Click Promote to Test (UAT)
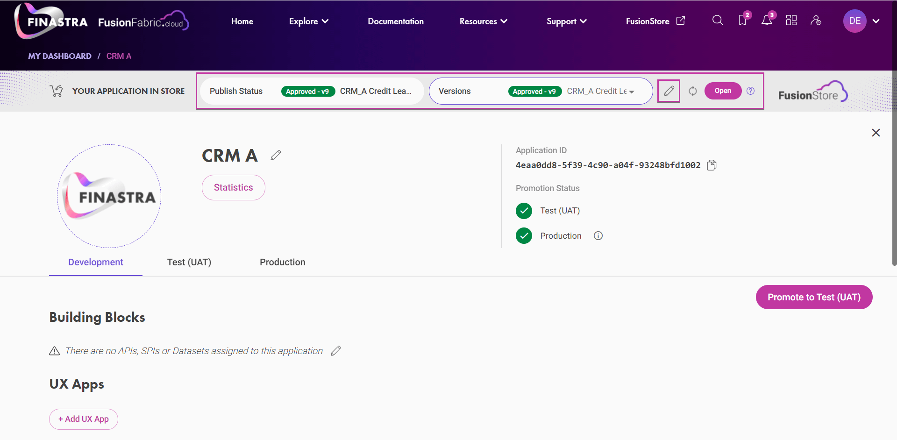Screen dimensions: 897x440 tap(814, 297)
